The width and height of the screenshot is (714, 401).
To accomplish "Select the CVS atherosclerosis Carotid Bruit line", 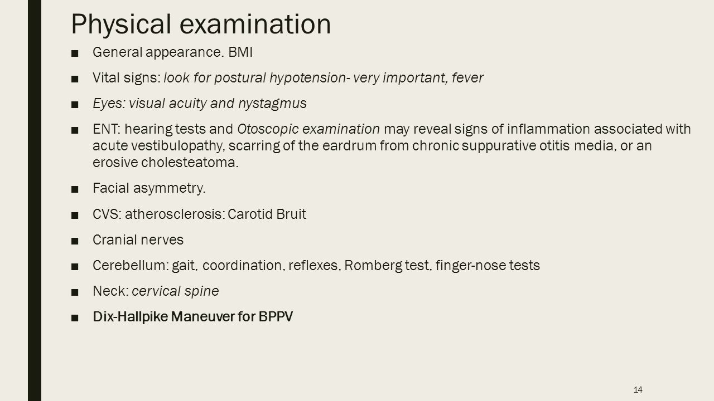I will [x=200, y=214].
